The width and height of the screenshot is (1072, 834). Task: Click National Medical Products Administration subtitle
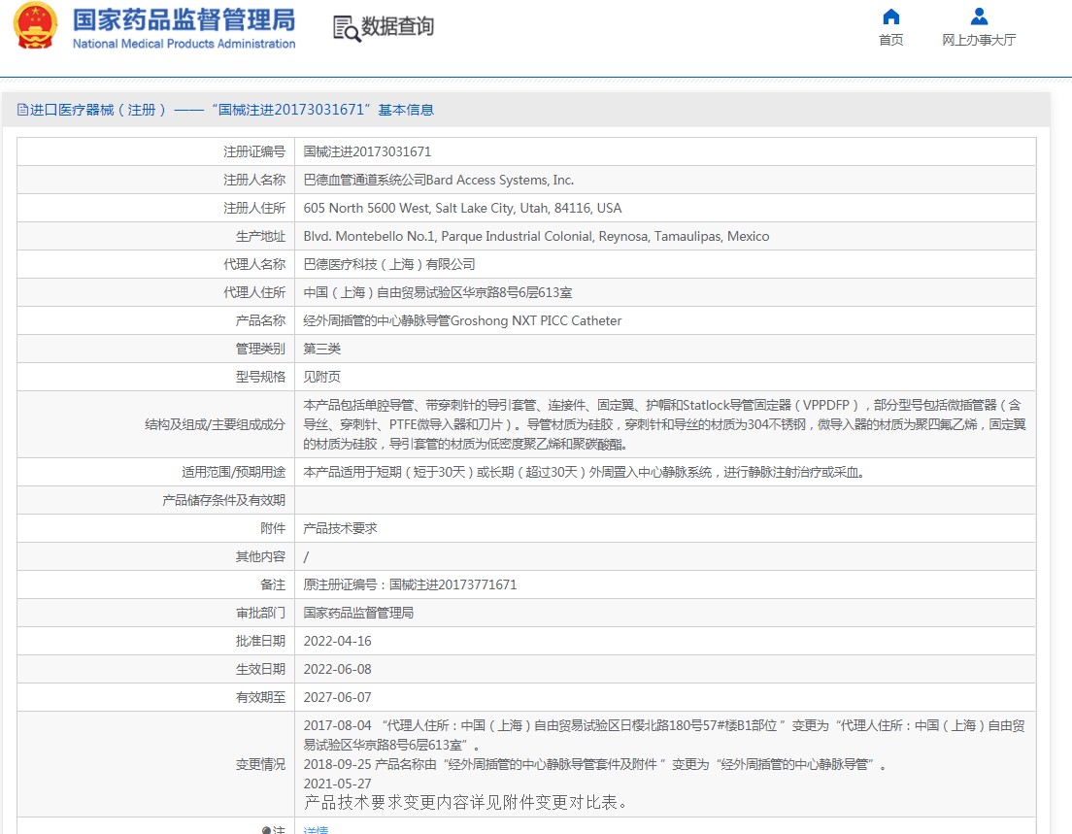tap(184, 44)
